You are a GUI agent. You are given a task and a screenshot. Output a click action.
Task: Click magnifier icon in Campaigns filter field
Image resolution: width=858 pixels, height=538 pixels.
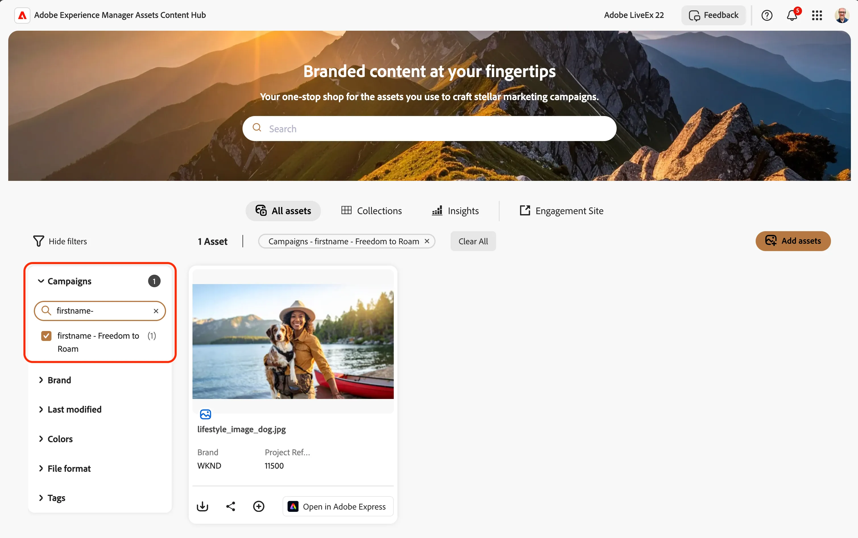coord(46,311)
